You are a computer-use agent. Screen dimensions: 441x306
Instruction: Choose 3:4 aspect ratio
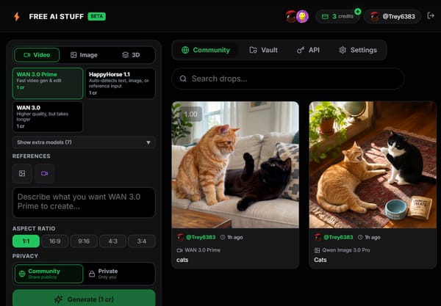click(x=142, y=241)
